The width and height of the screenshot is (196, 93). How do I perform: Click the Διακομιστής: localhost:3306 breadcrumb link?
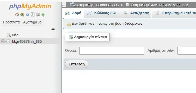coord(96,5)
